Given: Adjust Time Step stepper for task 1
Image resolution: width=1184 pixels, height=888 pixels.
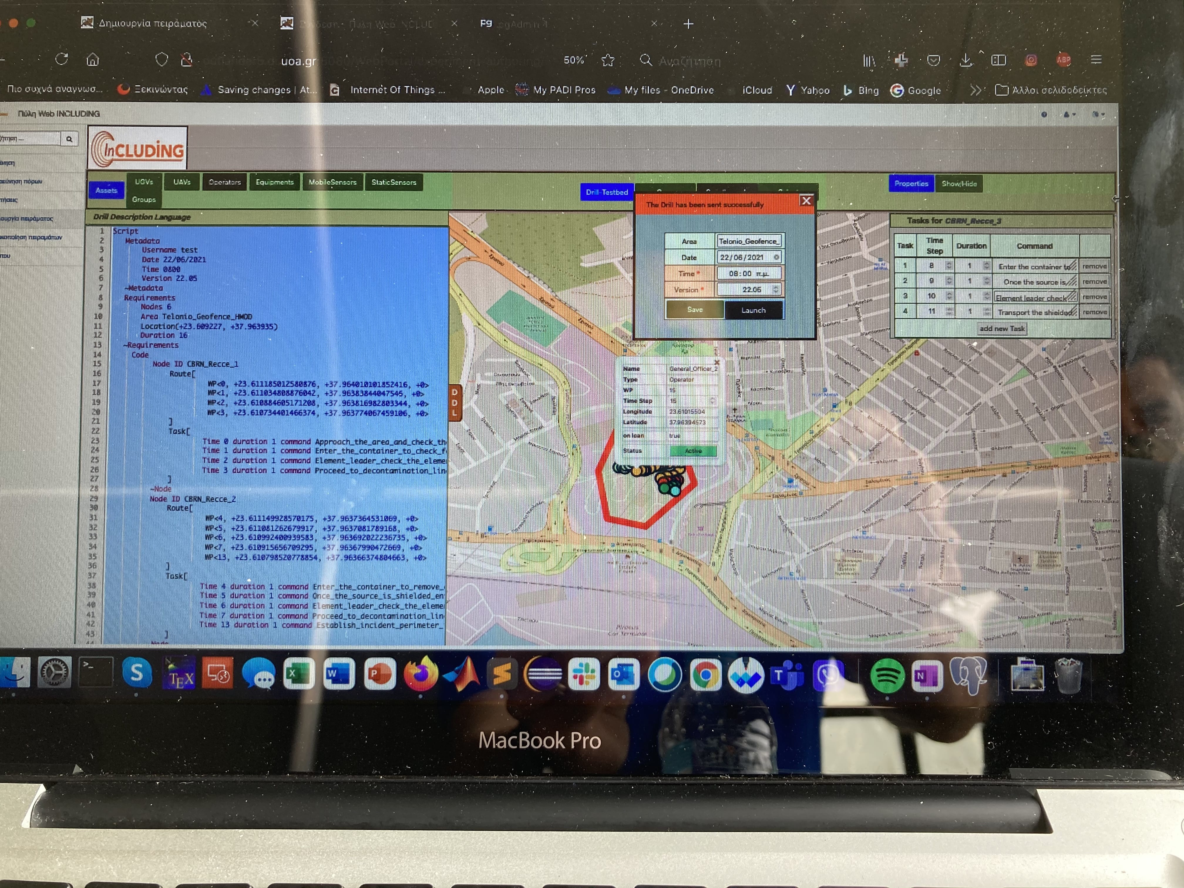Looking at the screenshot, I should tap(948, 265).
